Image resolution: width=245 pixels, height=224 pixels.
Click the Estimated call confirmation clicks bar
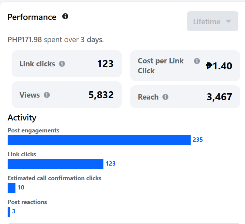(x=12, y=188)
